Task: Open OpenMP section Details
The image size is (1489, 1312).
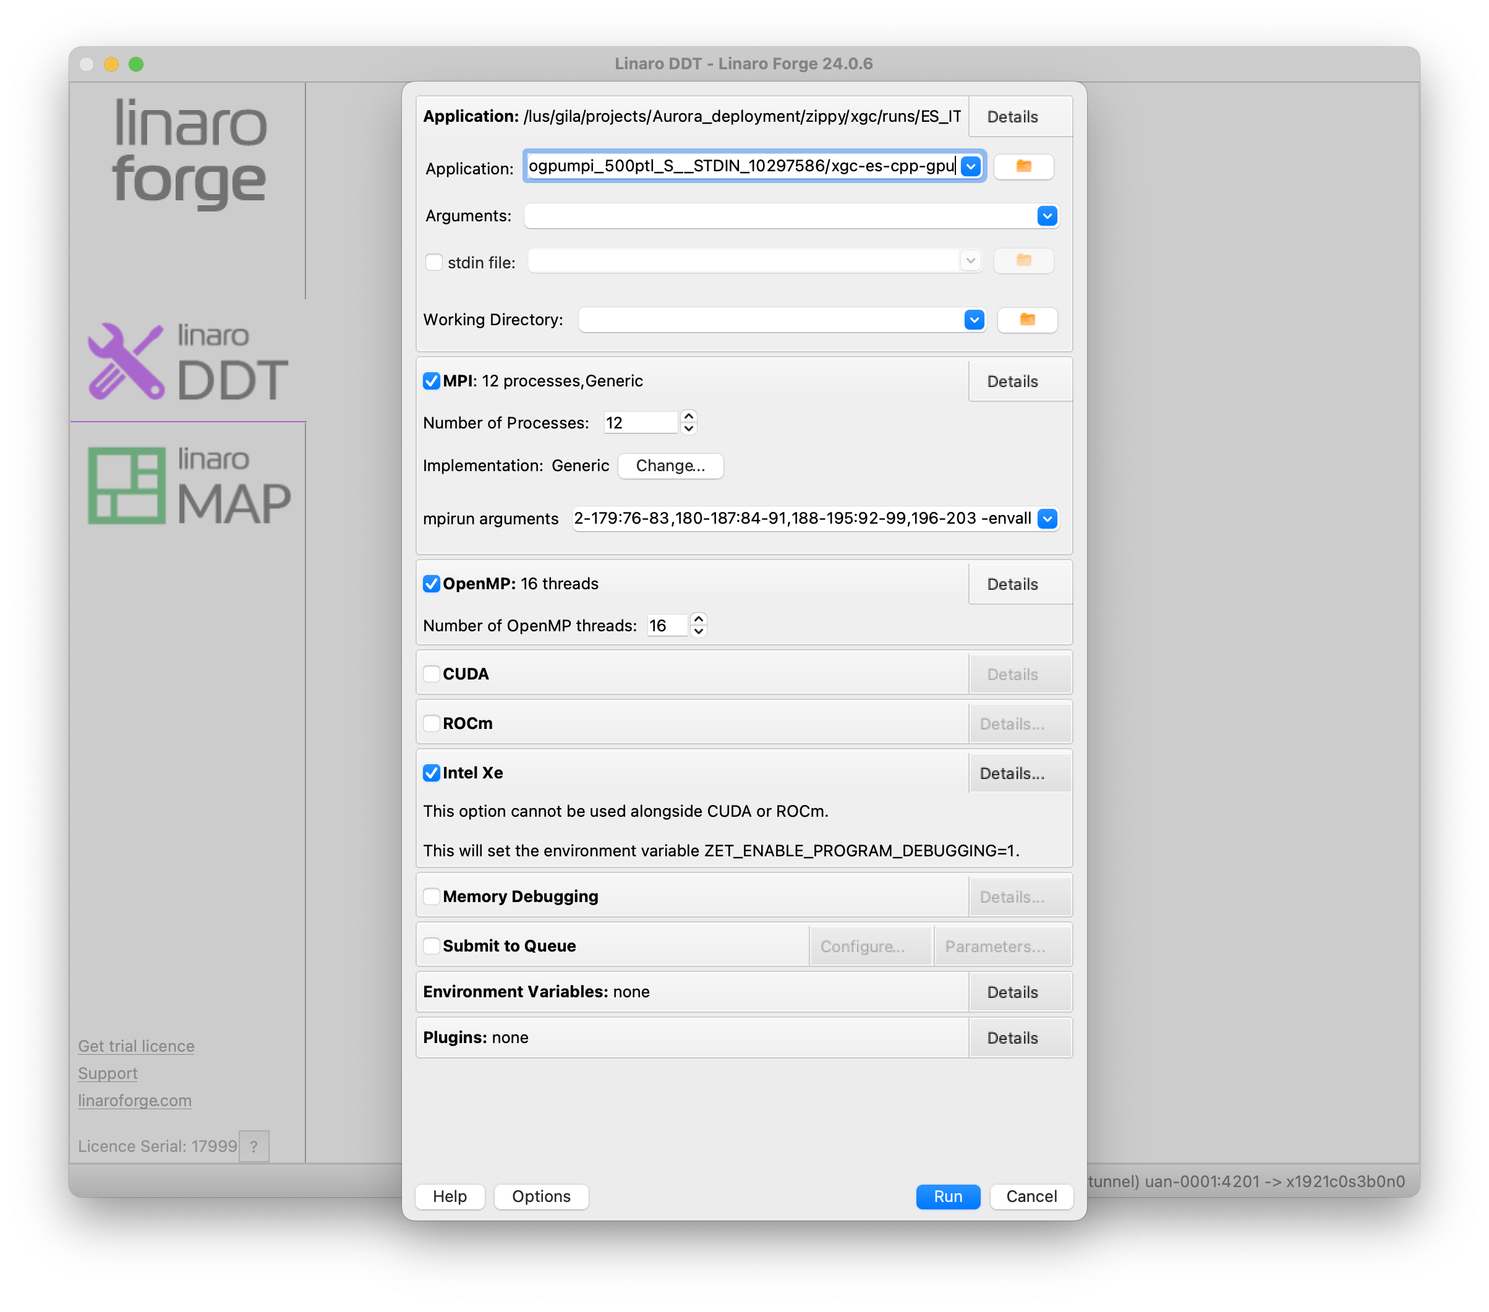Action: pyautogui.click(x=1019, y=584)
